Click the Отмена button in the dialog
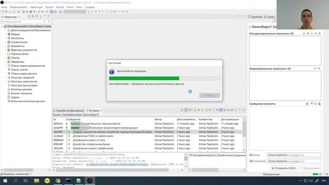 pyautogui.click(x=209, y=96)
